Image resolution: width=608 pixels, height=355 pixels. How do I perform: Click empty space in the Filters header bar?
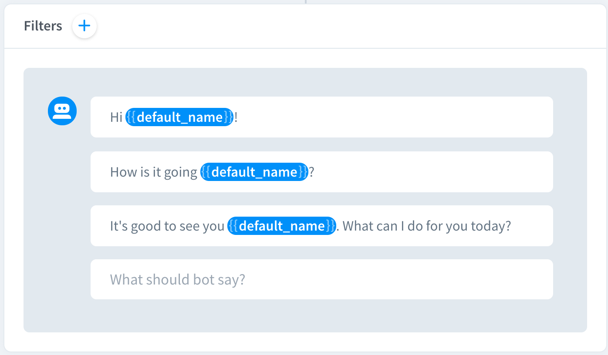tap(348, 26)
